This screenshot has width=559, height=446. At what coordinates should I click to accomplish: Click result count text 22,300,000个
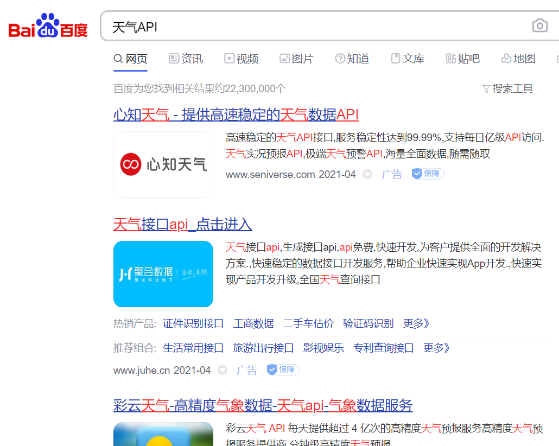point(255,89)
